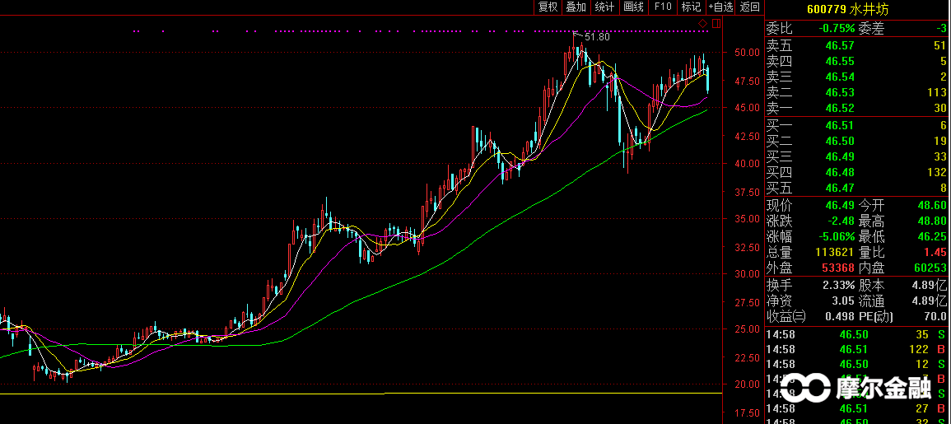Select 买二 price 46.50 row
The width and height of the screenshot is (951, 424).
point(858,142)
